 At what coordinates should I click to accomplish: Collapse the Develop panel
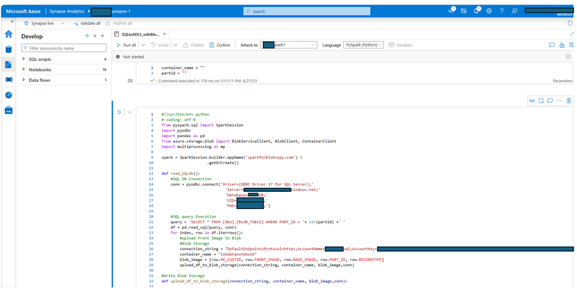(x=102, y=36)
